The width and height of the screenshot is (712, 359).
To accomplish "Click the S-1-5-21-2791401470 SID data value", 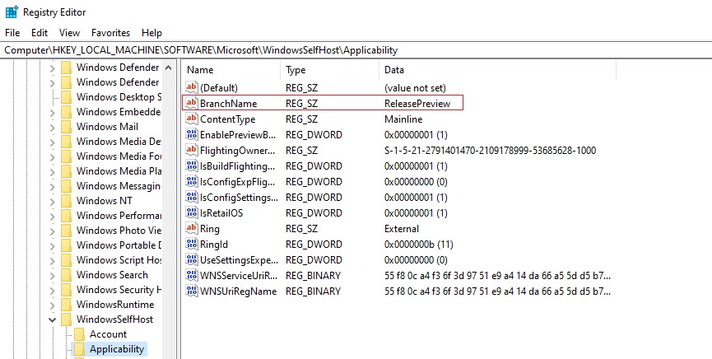I will click(490, 151).
